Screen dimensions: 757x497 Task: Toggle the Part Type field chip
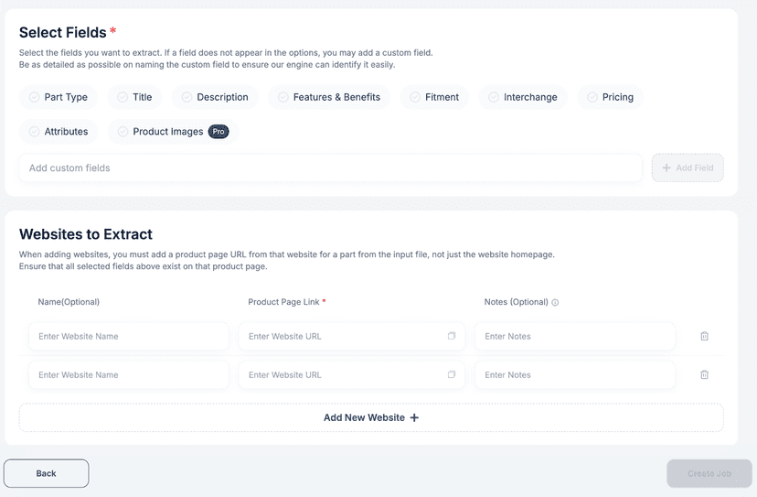(59, 97)
